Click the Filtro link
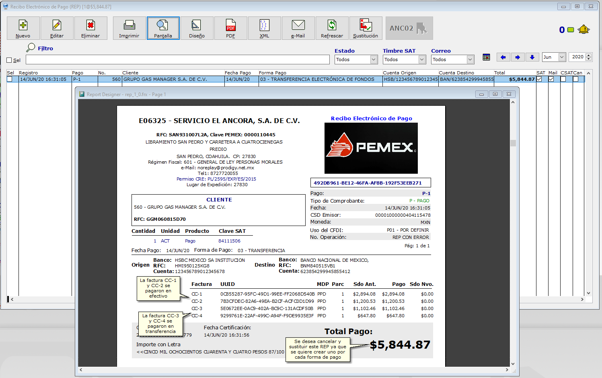This screenshot has height=378, width=602. [x=45, y=48]
